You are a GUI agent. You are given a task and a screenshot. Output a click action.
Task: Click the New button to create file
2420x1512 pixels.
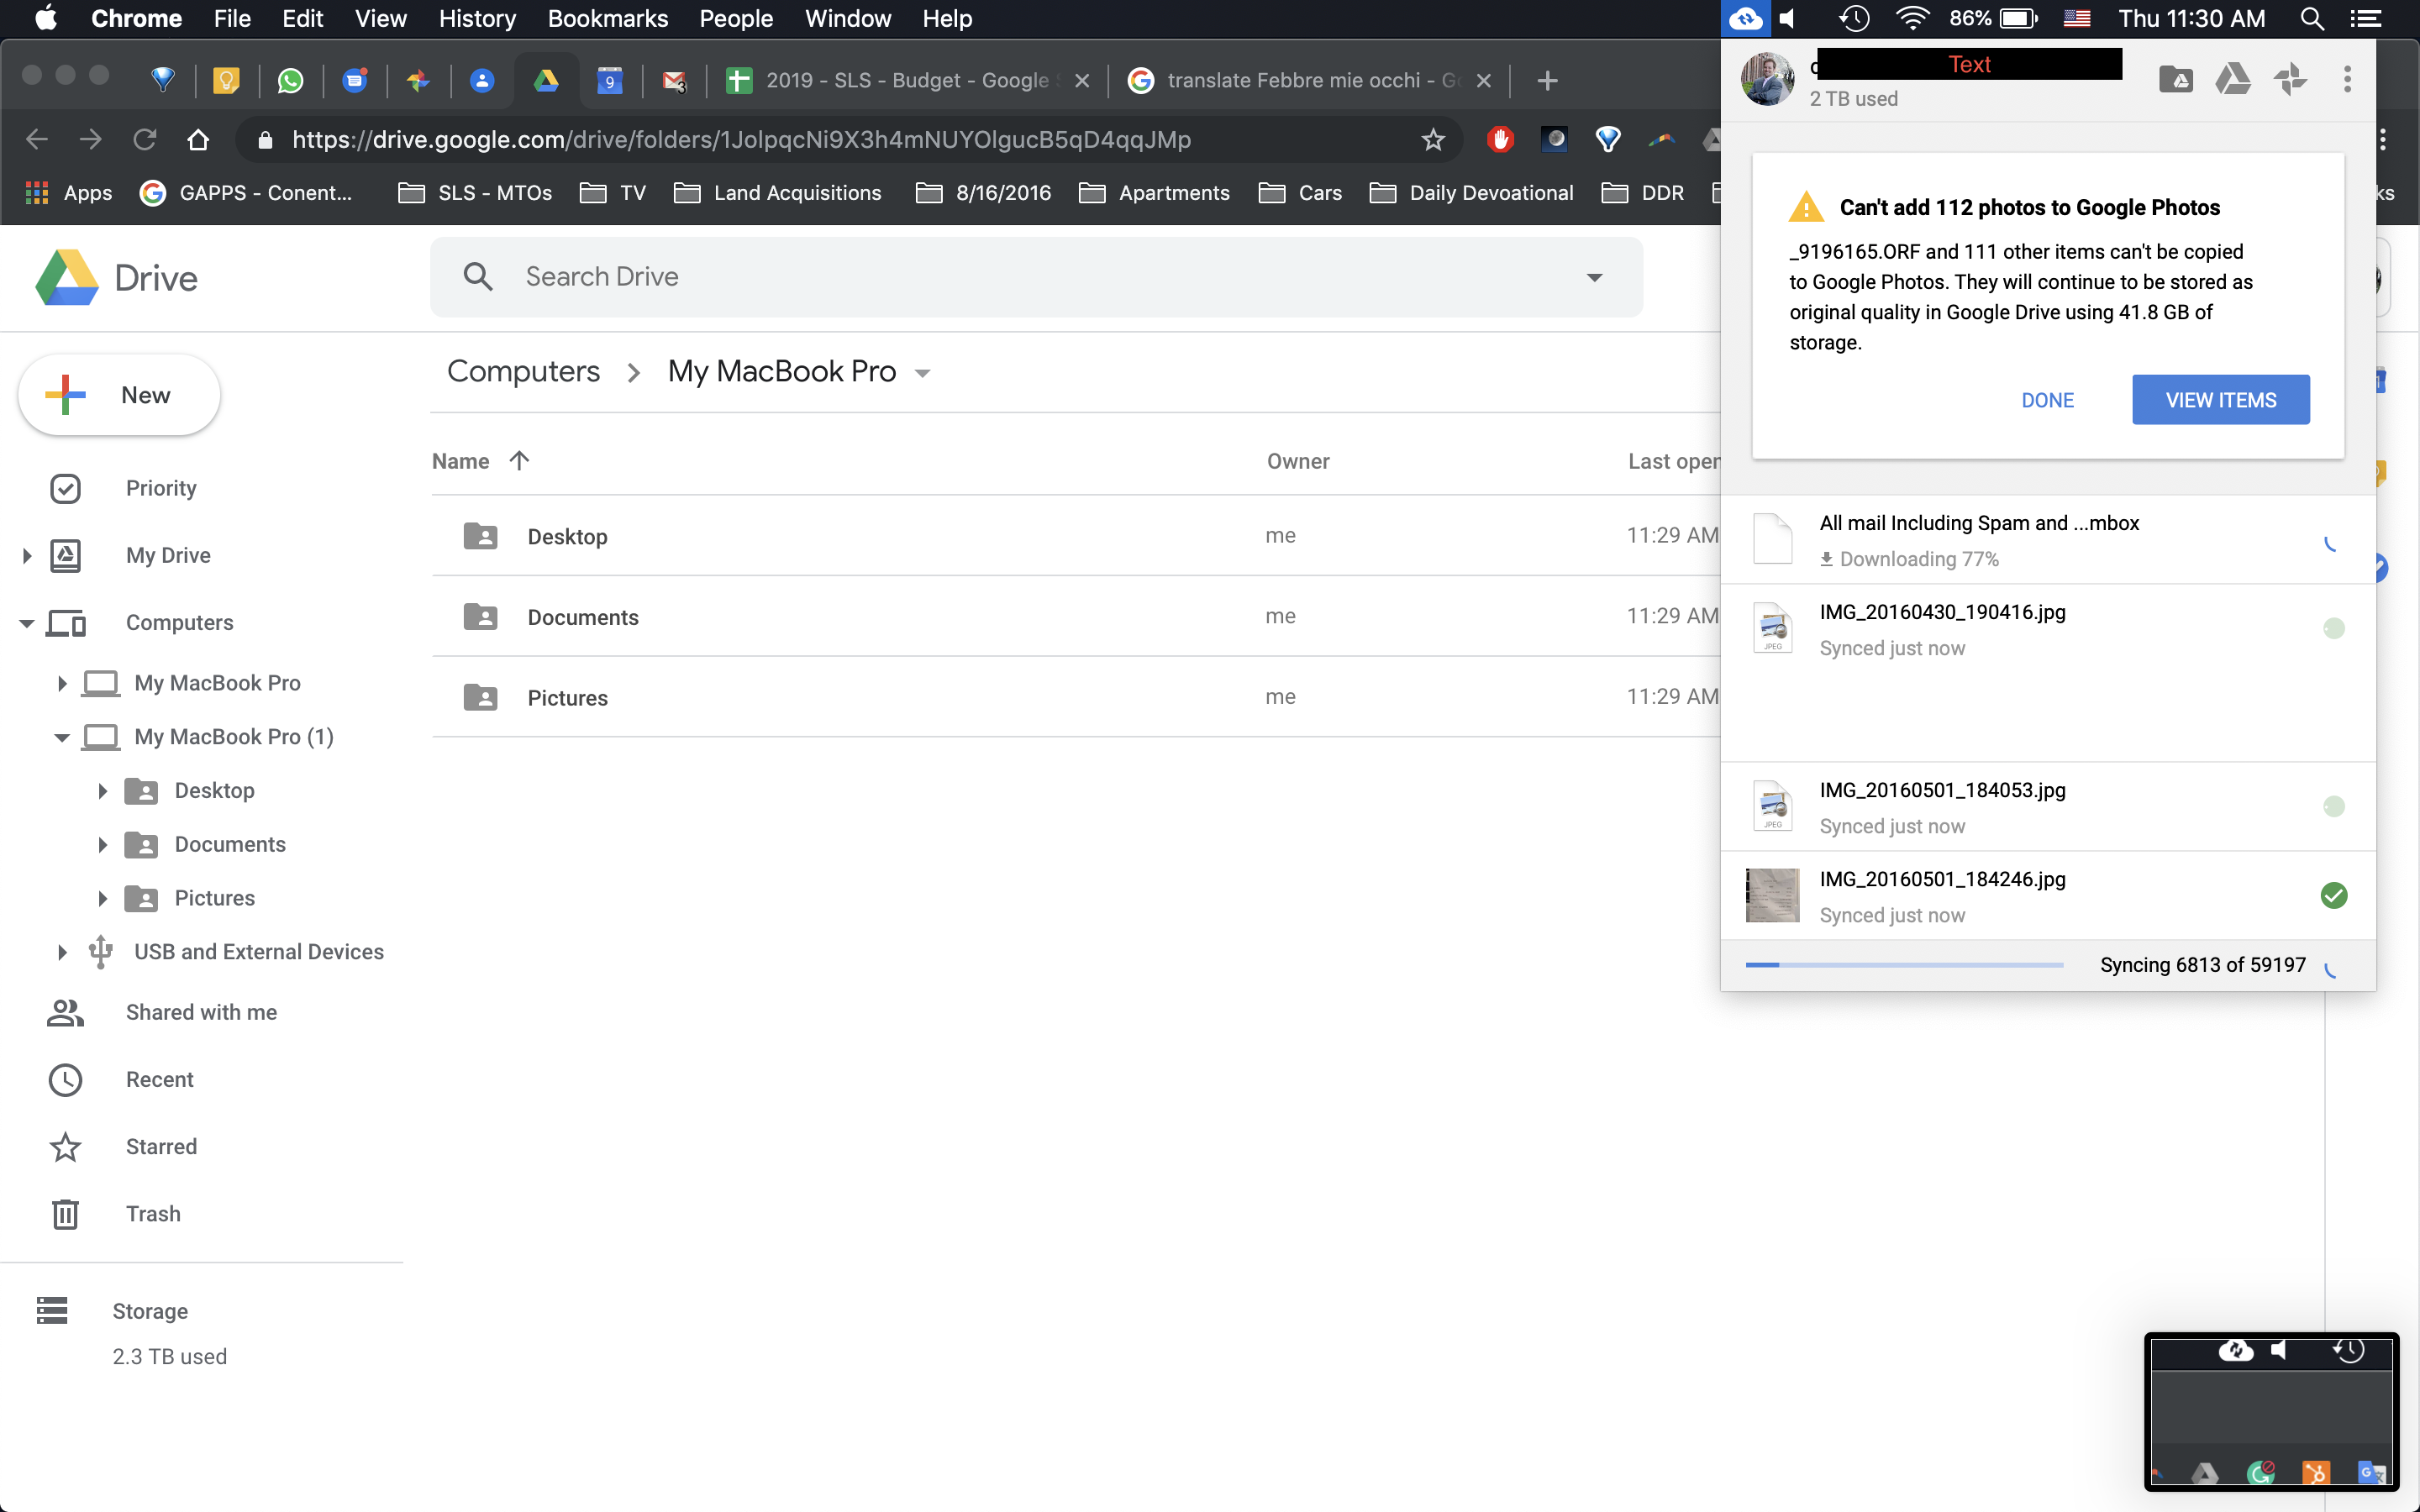click(117, 394)
